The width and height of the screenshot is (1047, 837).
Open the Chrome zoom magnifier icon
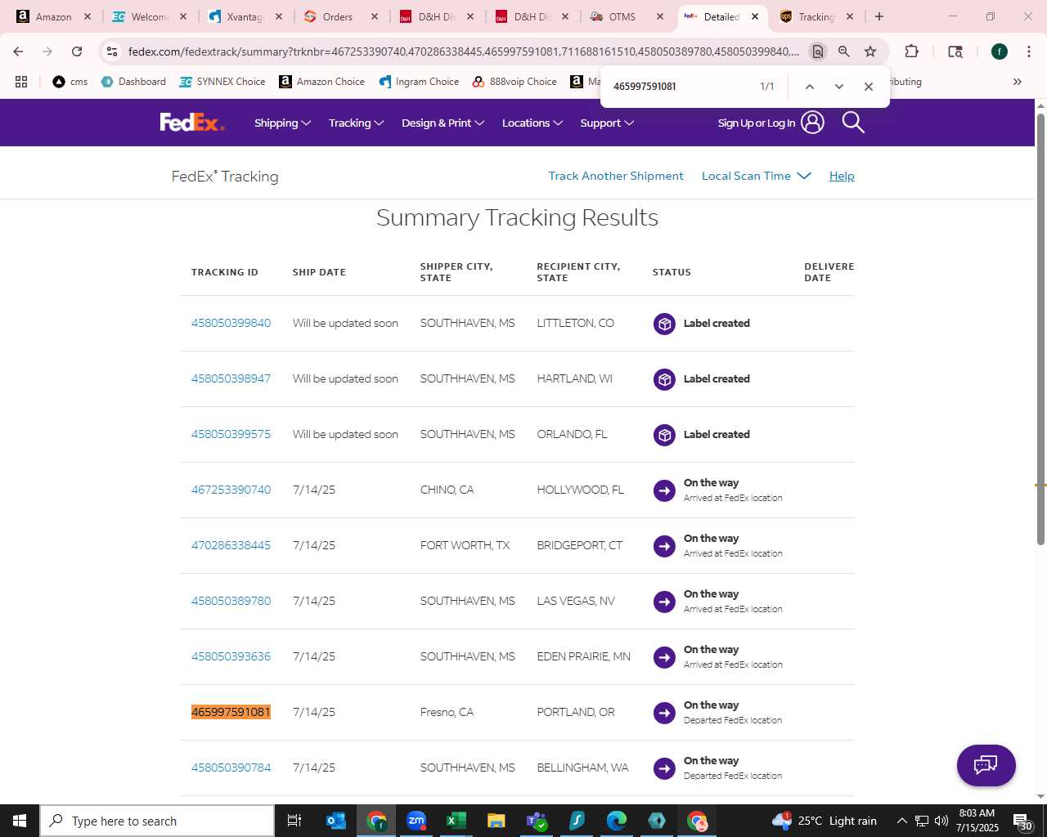point(844,51)
